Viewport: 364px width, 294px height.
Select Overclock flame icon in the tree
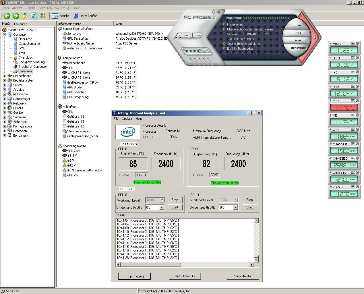(16, 57)
